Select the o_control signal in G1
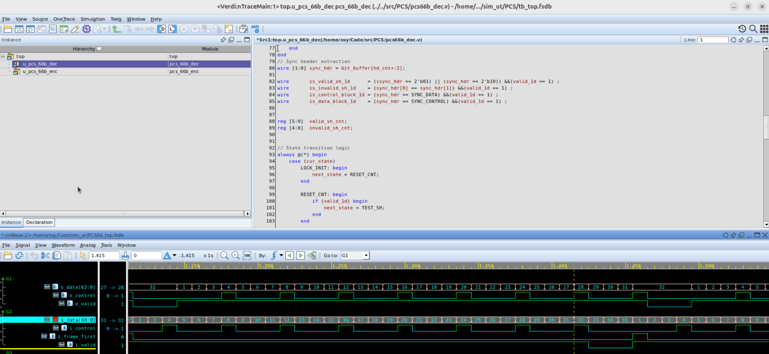769x354 pixels. pyautogui.click(x=82, y=295)
